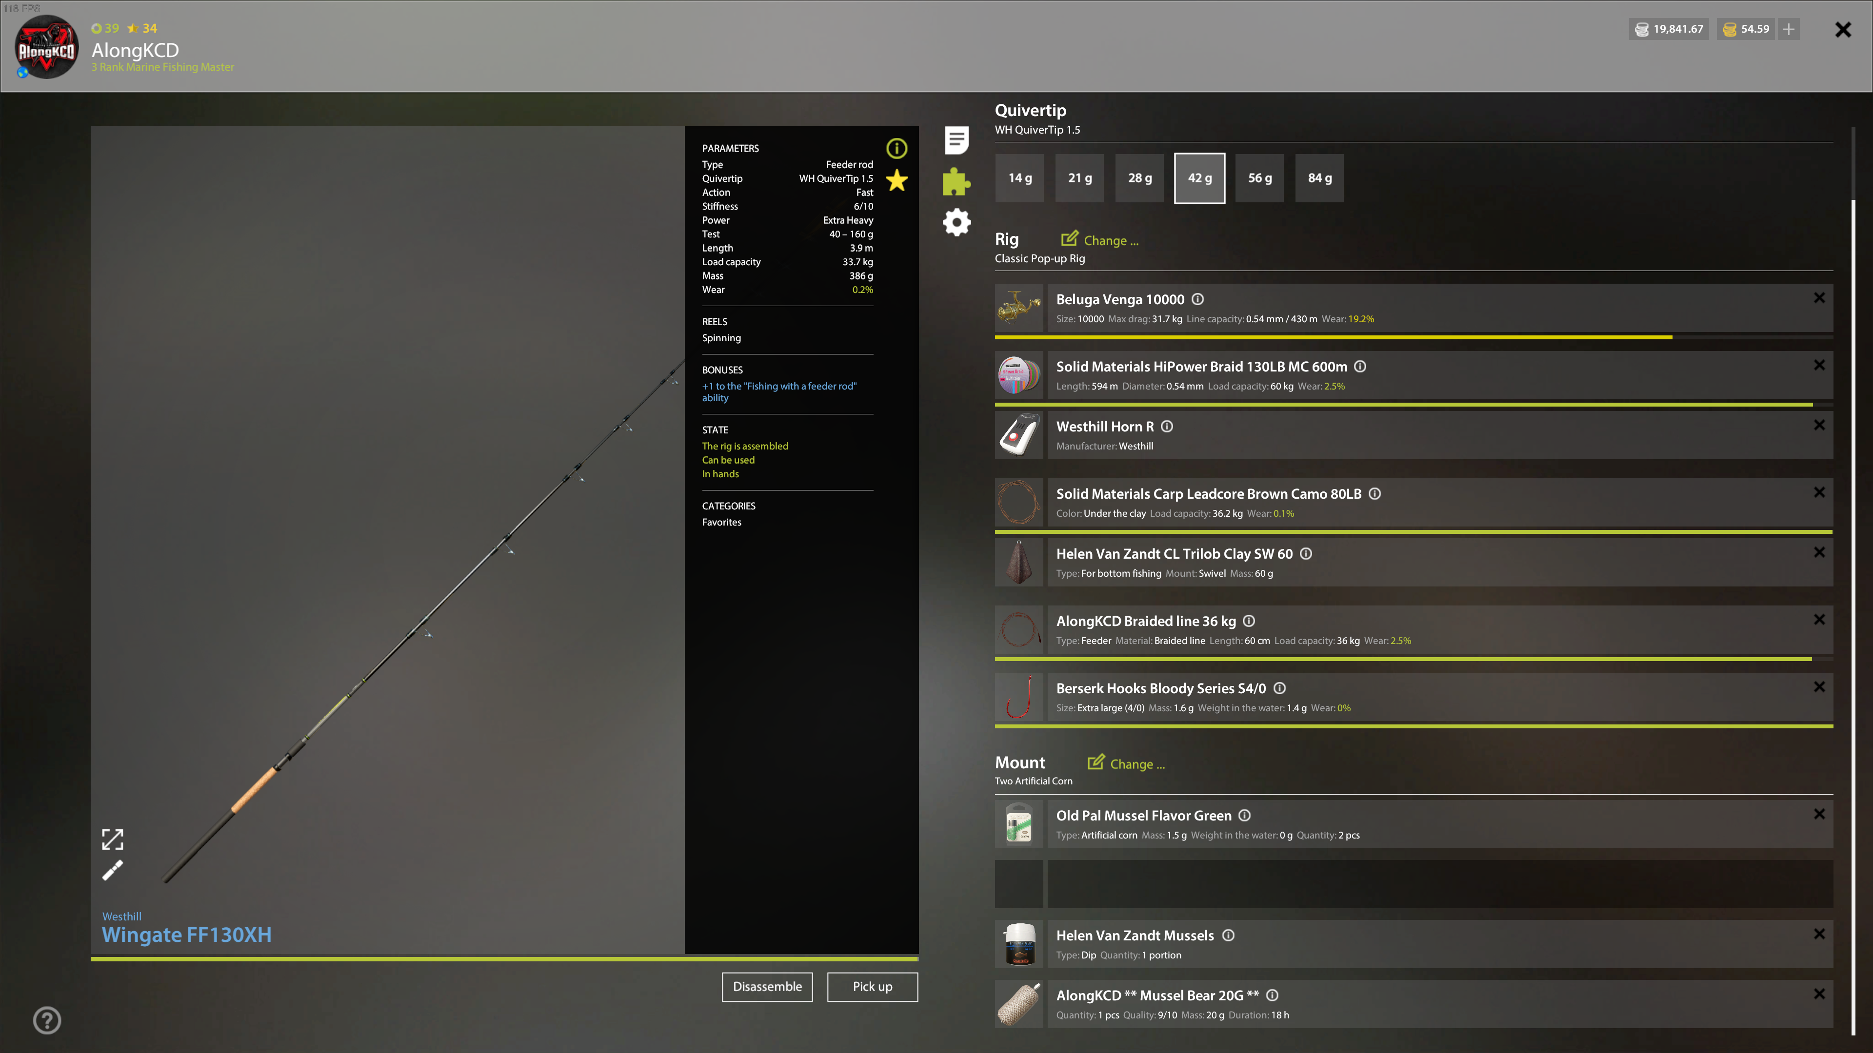Click the Westhill Horn R thumbnail

point(1018,435)
